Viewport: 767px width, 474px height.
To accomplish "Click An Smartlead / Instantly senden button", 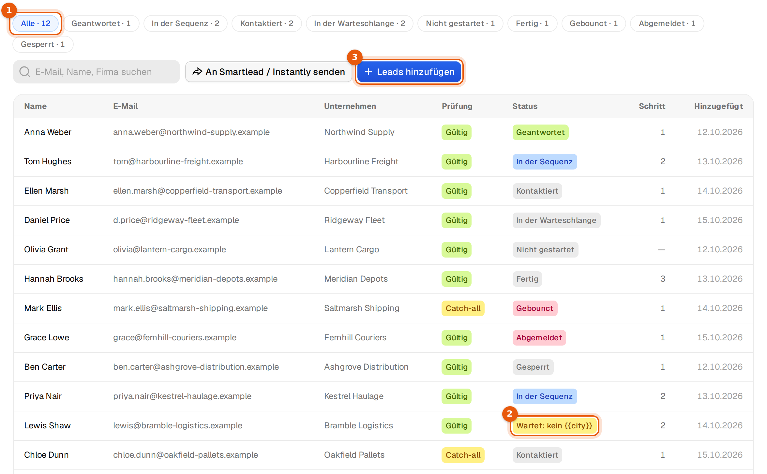I will [x=268, y=72].
